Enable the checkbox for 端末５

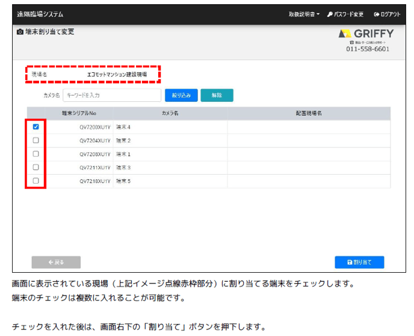coord(36,181)
